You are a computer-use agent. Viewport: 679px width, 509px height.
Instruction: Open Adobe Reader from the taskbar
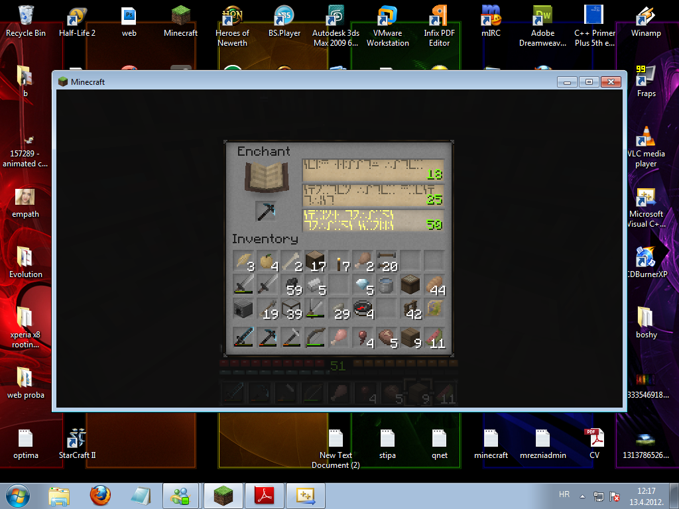click(x=265, y=496)
